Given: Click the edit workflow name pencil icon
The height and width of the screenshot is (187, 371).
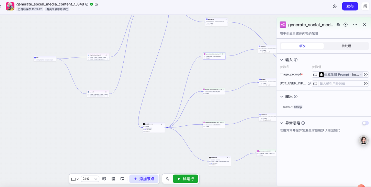Looking at the screenshot, I should tap(96, 4).
